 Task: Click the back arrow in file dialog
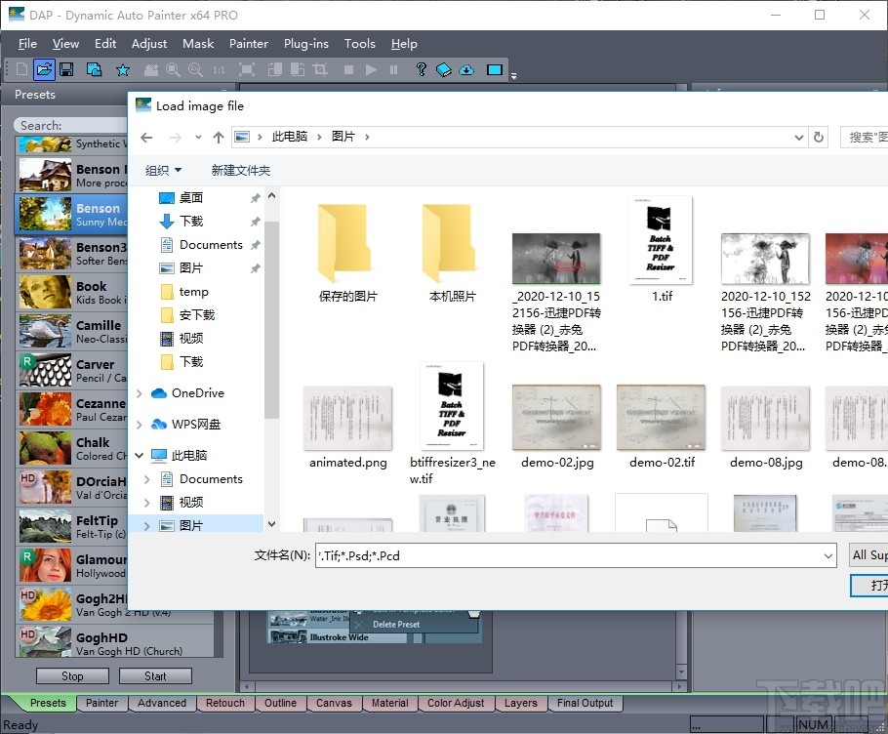(146, 138)
